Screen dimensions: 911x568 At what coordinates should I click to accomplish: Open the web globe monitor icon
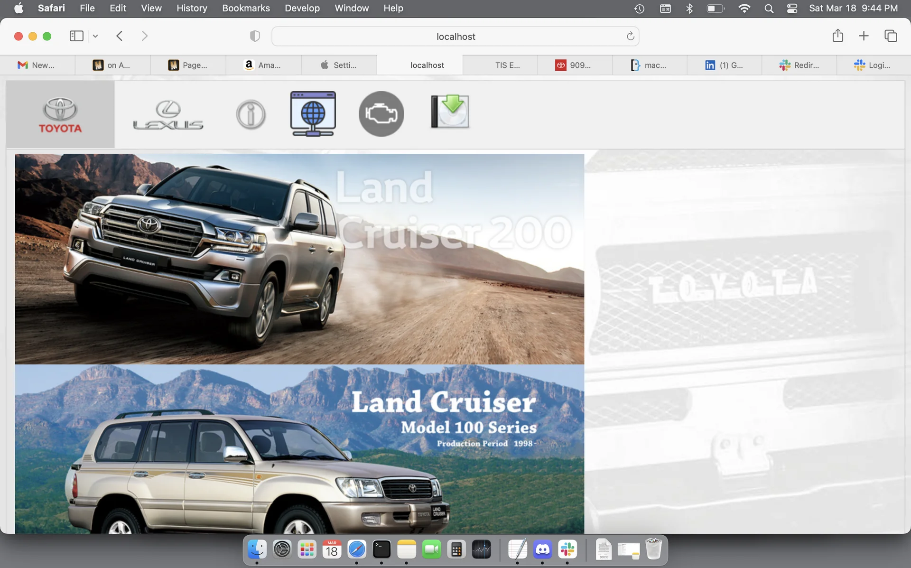[313, 114]
